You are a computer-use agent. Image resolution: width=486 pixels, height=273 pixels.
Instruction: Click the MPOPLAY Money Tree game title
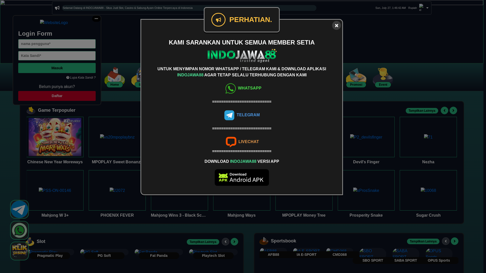click(304, 215)
